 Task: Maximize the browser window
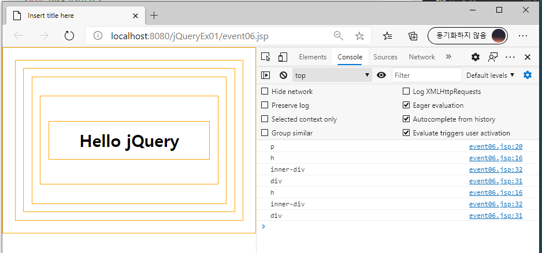499,10
